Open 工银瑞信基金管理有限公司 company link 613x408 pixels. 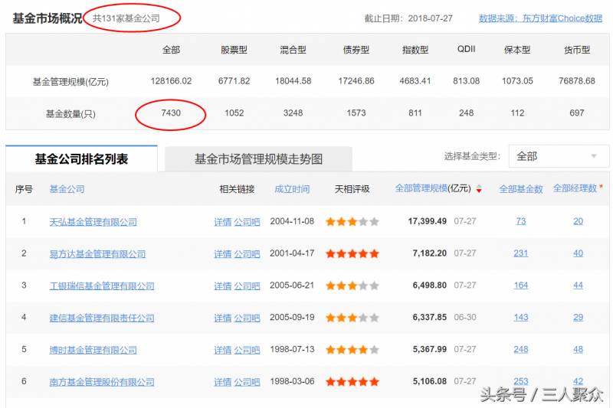tap(102, 286)
